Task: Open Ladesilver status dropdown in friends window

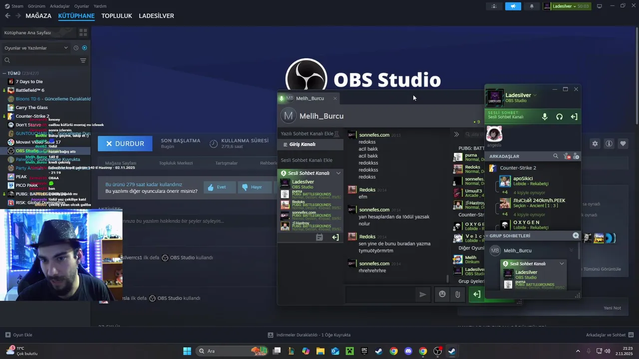Action: tap(535, 95)
